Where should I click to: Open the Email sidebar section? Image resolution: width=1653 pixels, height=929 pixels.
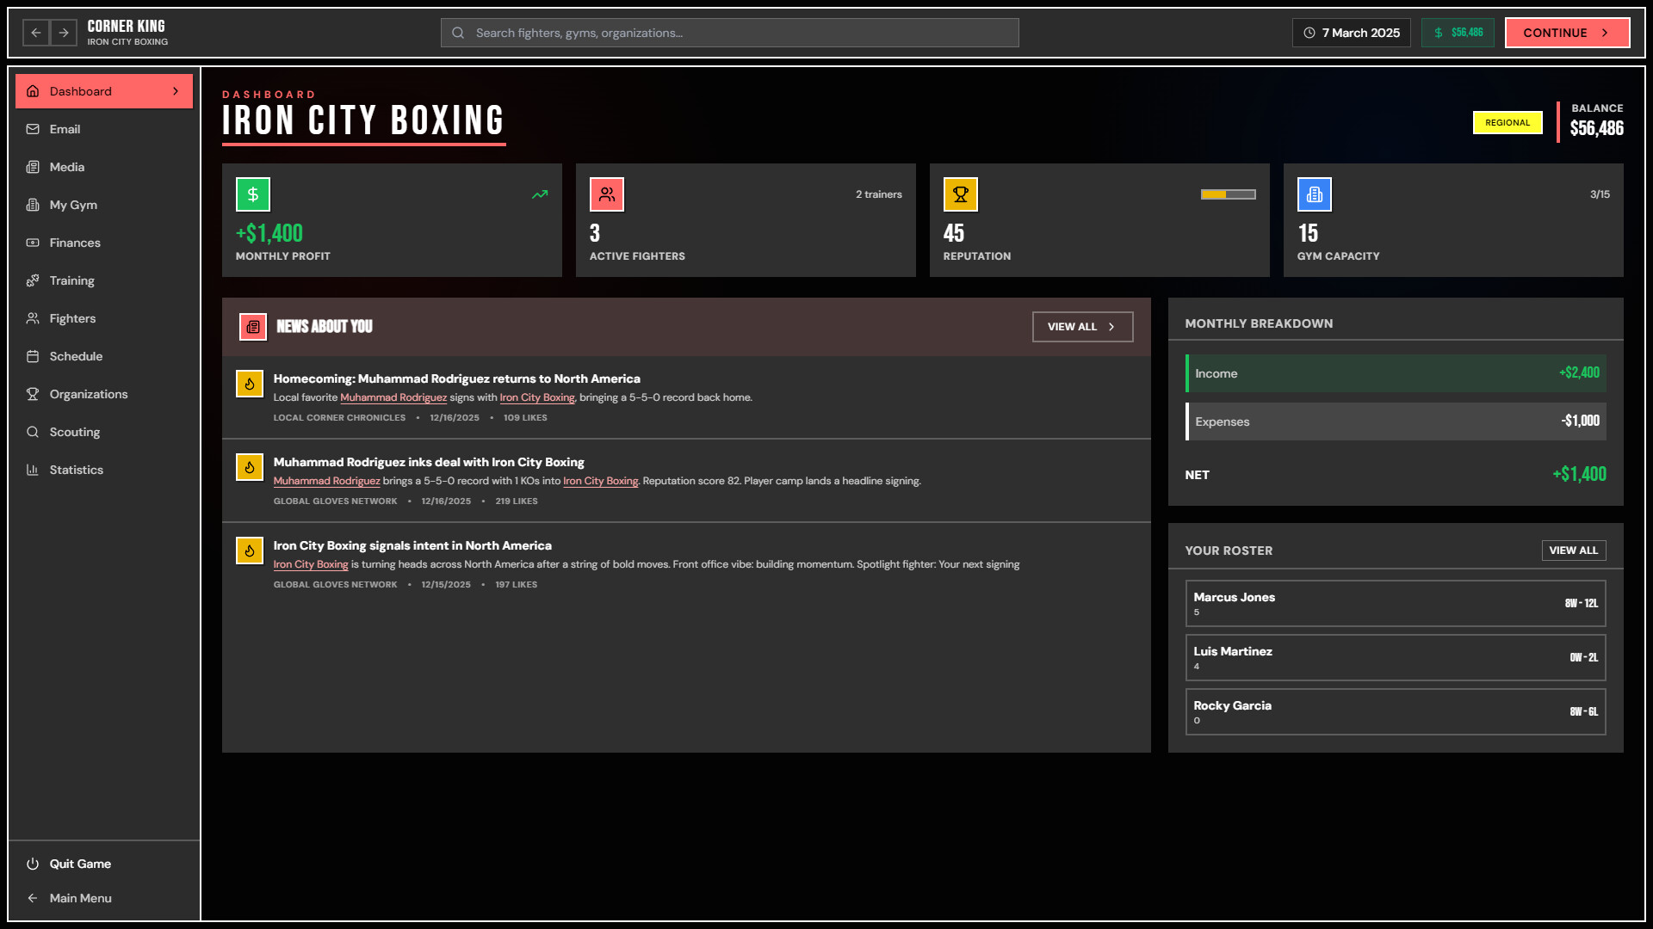[65, 129]
